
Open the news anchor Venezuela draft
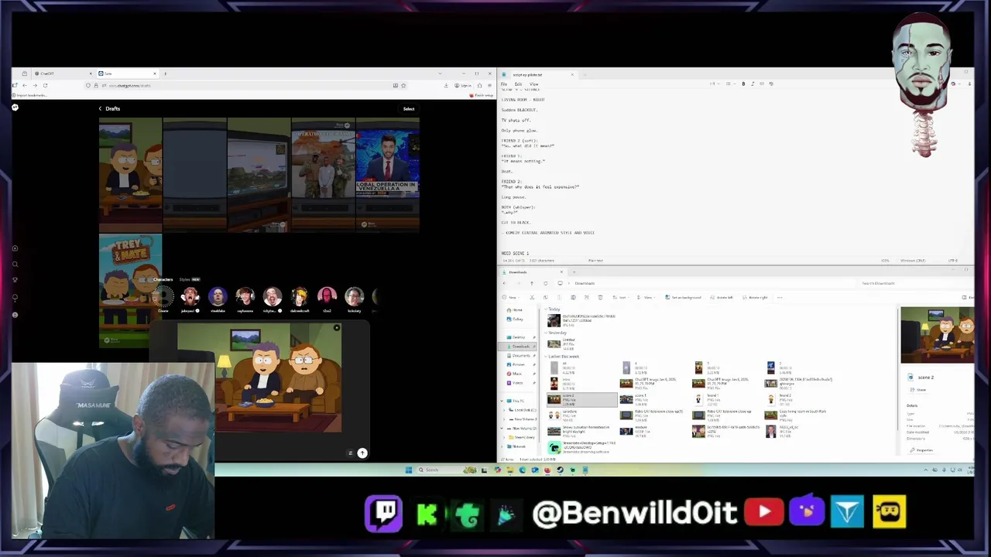[387, 174]
